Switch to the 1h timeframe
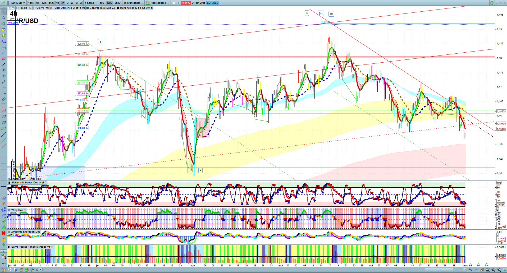Viewport: 507px width, 273px height. (57, 3)
